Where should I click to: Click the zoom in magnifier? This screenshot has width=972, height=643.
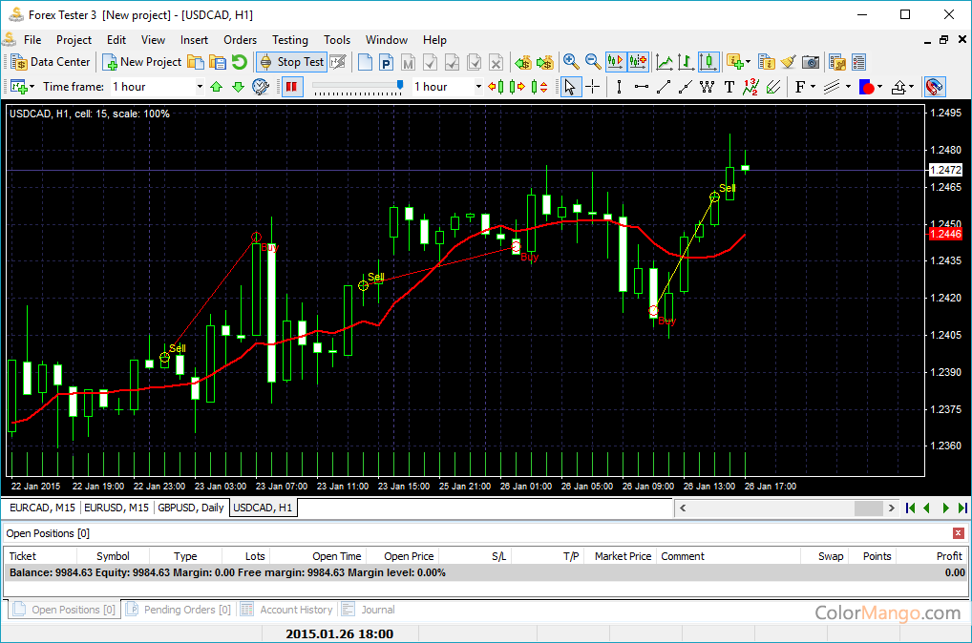(x=571, y=62)
